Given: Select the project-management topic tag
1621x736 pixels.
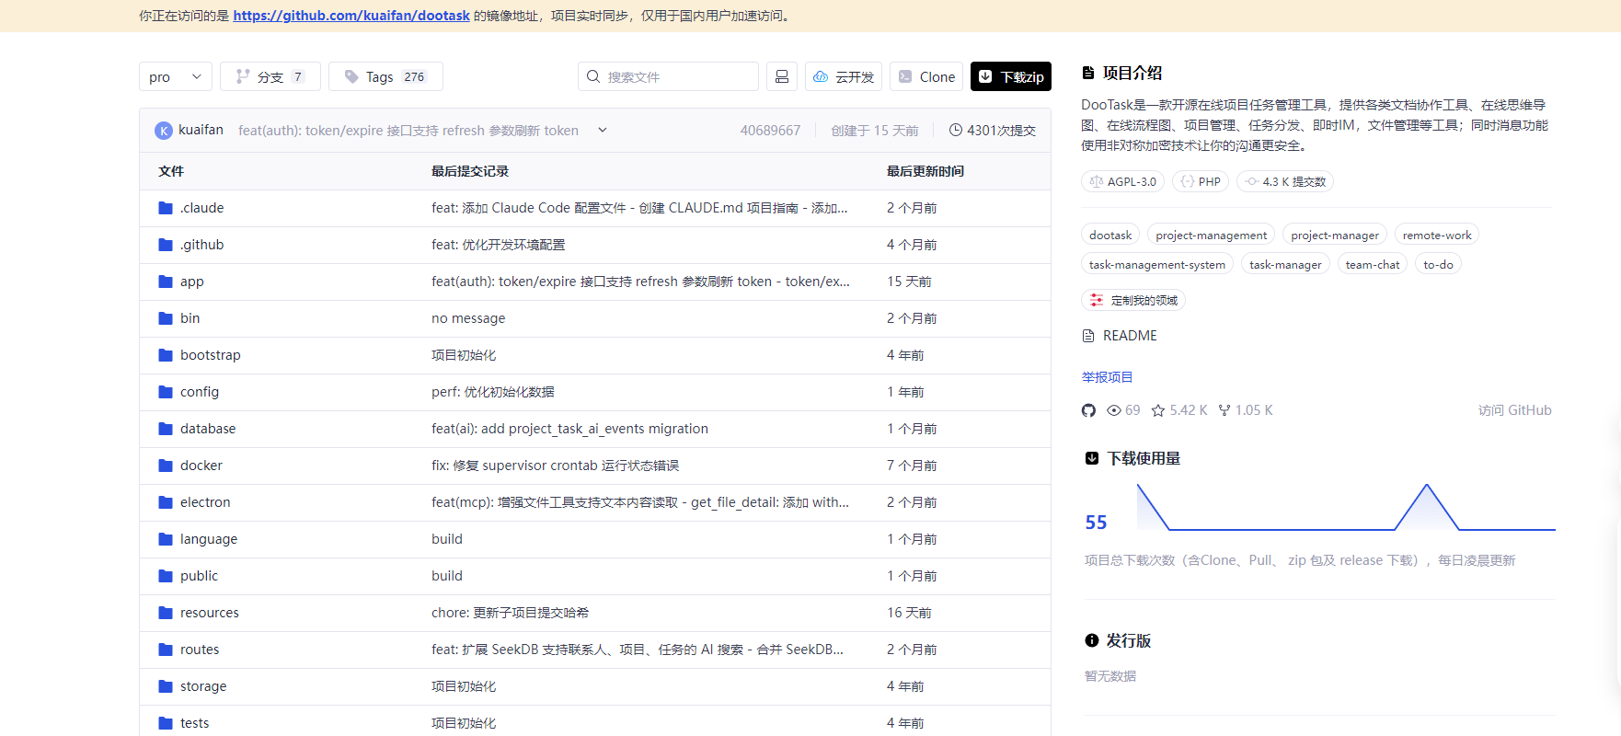Looking at the screenshot, I should click(x=1211, y=235).
